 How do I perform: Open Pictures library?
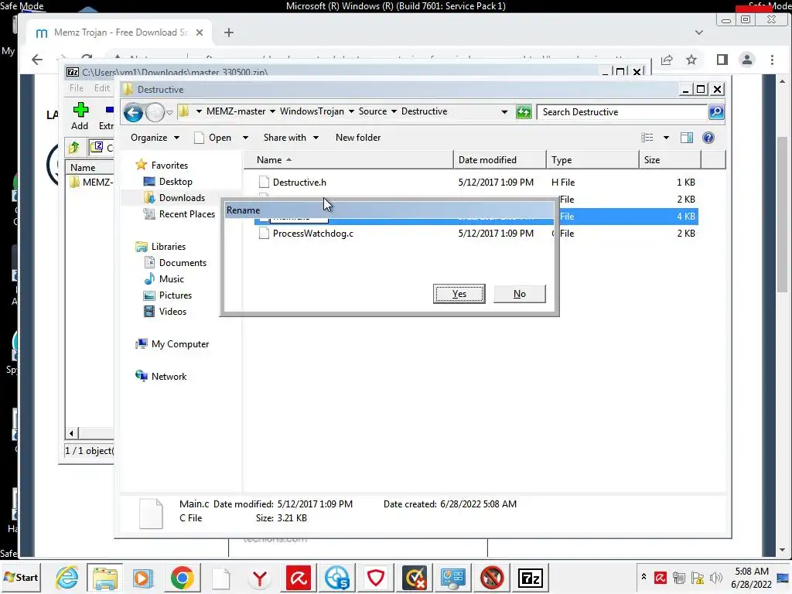pyautogui.click(x=176, y=295)
